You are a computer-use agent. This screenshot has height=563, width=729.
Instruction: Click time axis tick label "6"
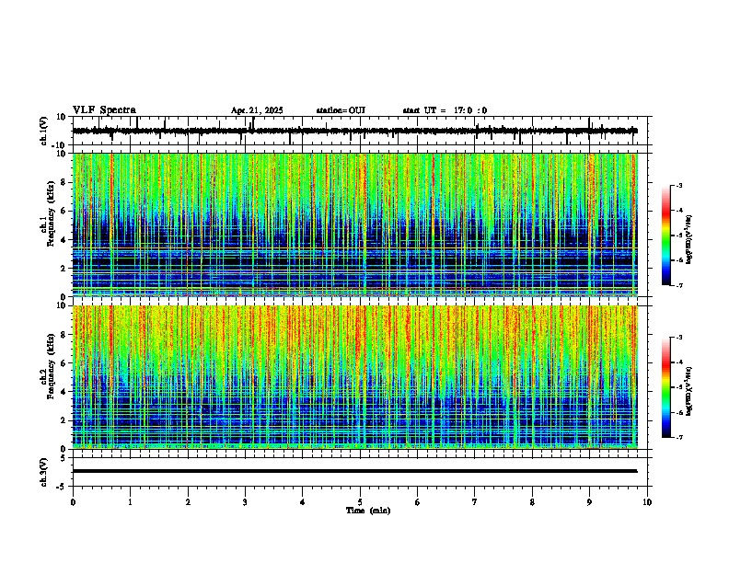[417, 502]
